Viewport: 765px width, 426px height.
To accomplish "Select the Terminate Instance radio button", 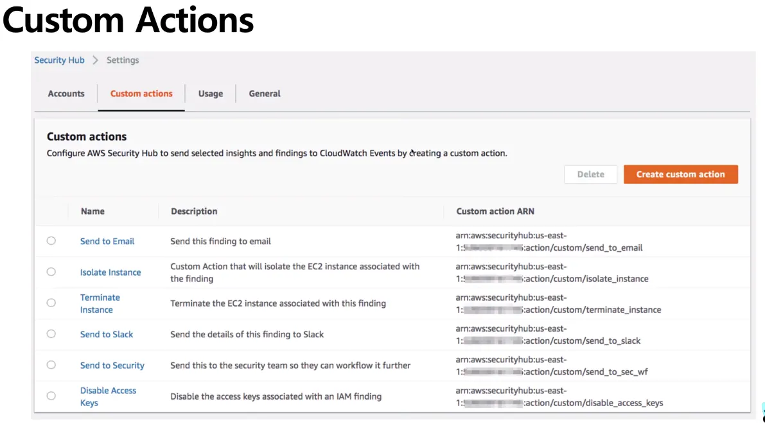I will pos(51,303).
